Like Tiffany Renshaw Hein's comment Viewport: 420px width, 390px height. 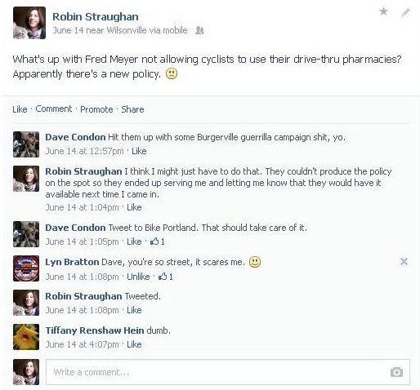tap(134, 344)
